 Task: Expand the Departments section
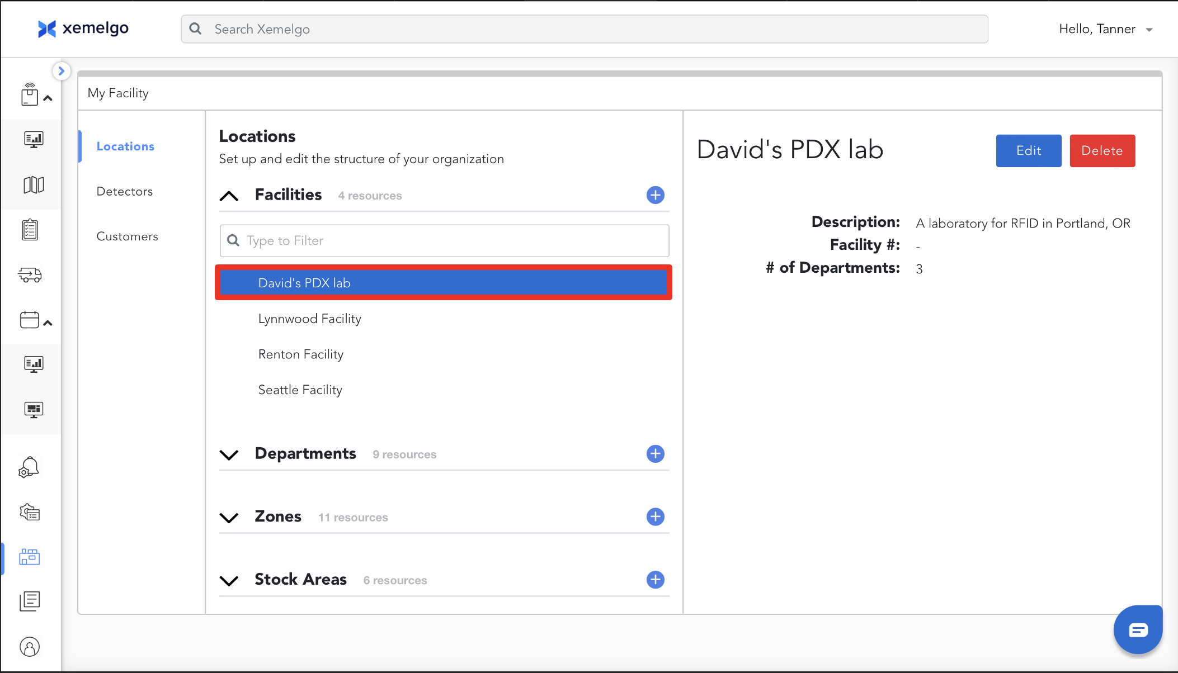click(229, 454)
